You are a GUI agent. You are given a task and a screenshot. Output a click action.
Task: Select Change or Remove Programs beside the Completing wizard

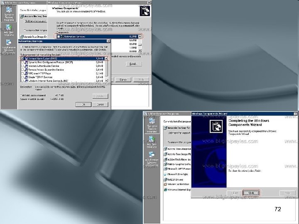pyautogui.click(x=152, y=125)
